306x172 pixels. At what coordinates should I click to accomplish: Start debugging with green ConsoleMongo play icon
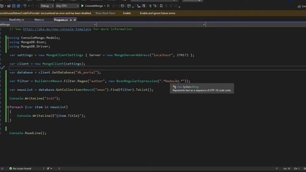(x=82, y=6)
